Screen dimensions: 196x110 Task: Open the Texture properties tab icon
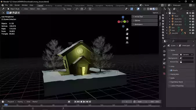tap(164, 74)
